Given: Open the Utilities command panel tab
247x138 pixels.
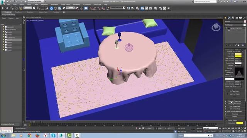Looking at the screenshot, I should 244,18.
